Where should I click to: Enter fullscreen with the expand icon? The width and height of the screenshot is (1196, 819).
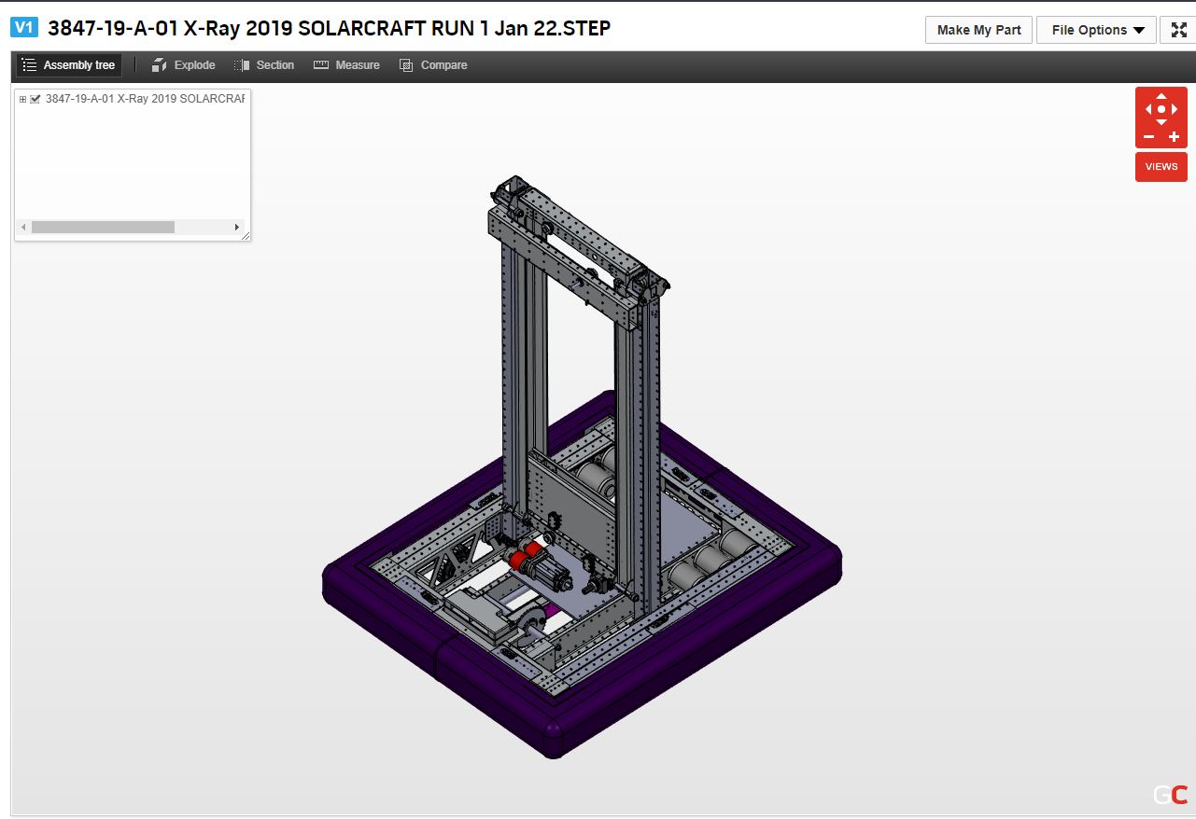[1178, 30]
